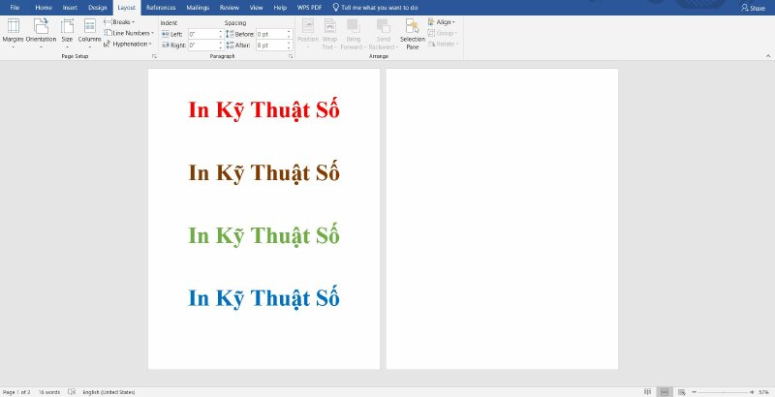Switch to the Insert tab
Screen dimensions: 775x397
(70, 8)
